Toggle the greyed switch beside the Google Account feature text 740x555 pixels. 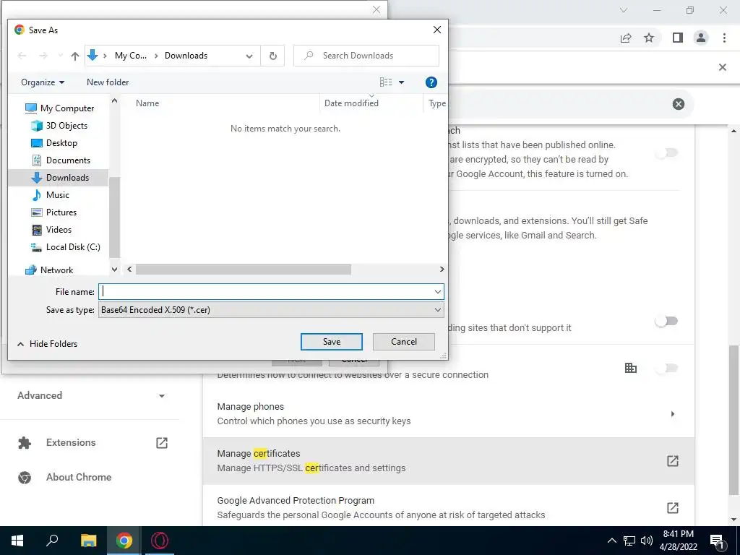point(666,153)
